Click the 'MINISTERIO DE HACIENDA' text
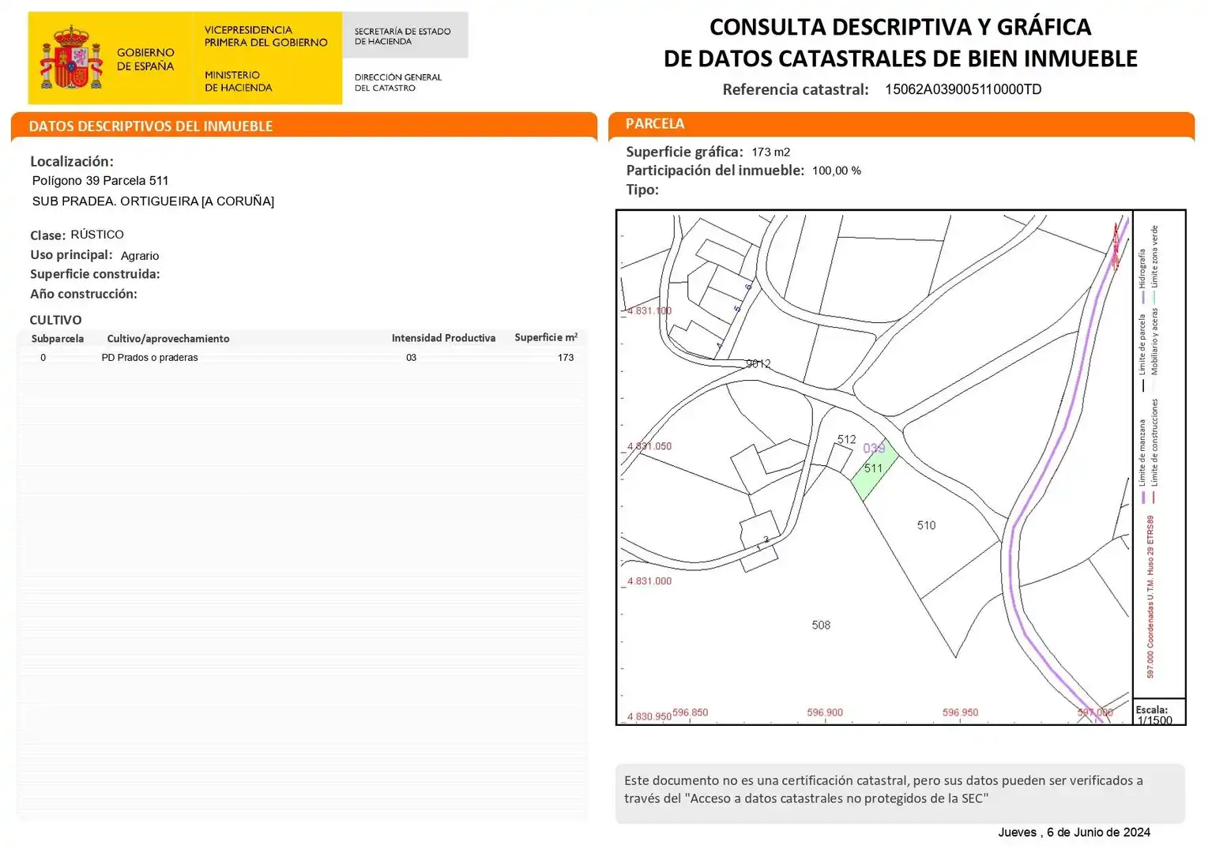 pyautogui.click(x=238, y=81)
